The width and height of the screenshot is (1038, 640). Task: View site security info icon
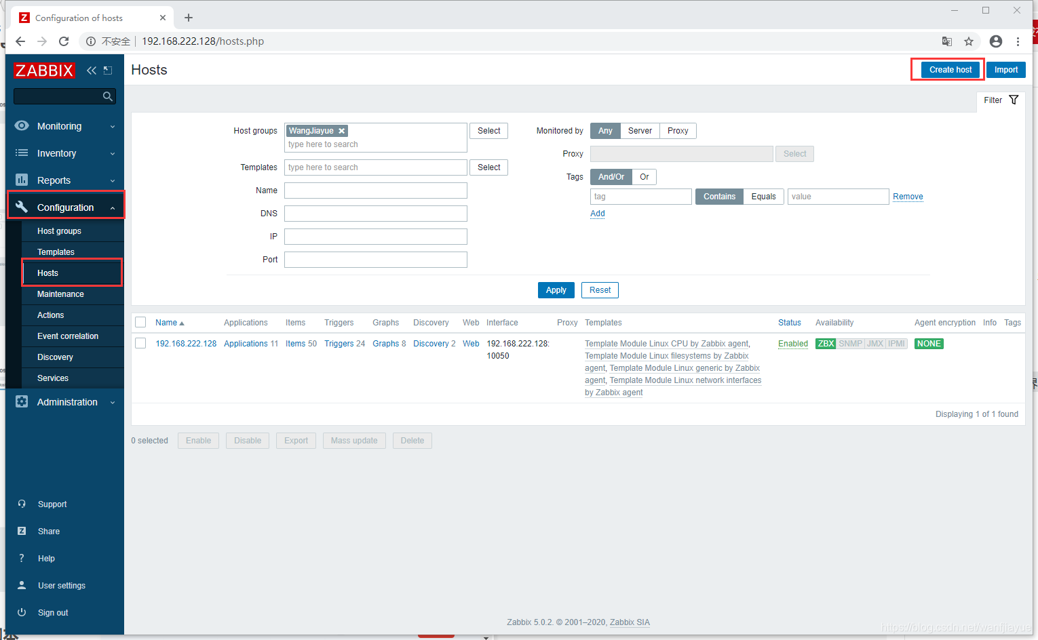pyautogui.click(x=91, y=41)
